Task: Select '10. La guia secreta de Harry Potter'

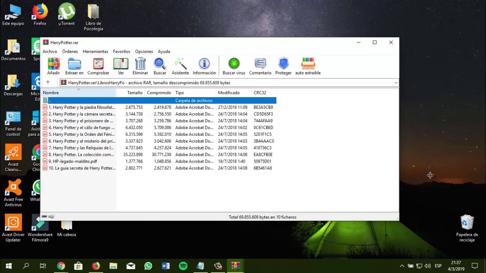Action: tap(159, 168)
